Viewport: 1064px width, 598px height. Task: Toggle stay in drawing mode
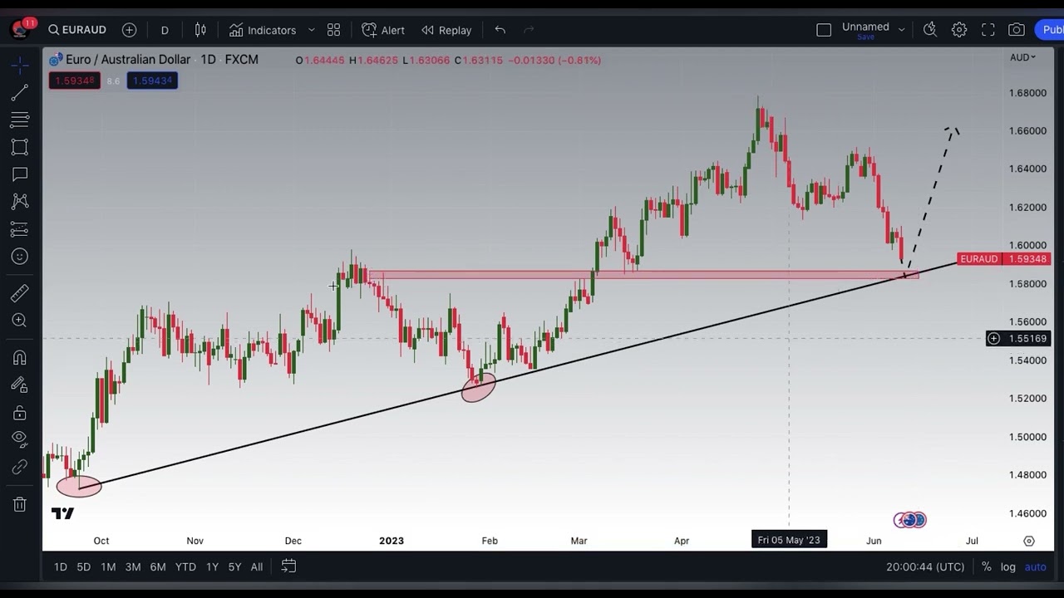[x=20, y=385]
